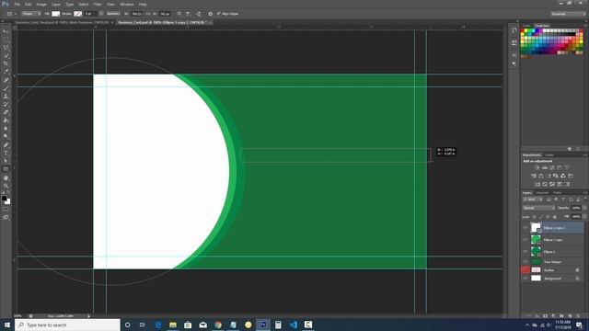Open the gear settings in options bar
This screenshot has width=589, height=331.
point(211,14)
